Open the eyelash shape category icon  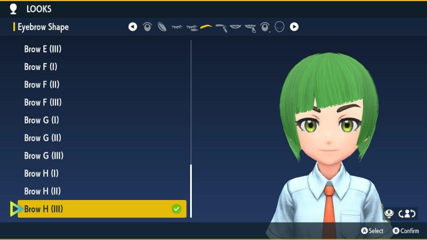point(177,27)
